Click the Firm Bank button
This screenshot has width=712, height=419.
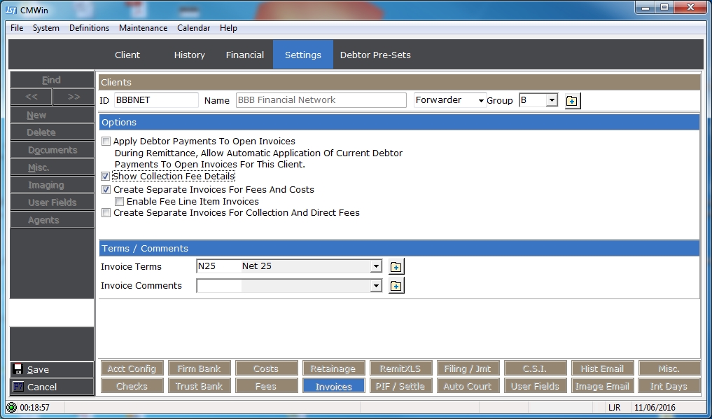point(199,369)
